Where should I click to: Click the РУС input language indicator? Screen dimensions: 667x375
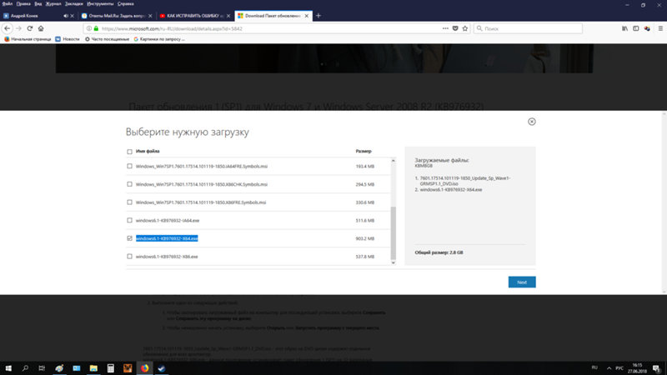tap(619, 368)
